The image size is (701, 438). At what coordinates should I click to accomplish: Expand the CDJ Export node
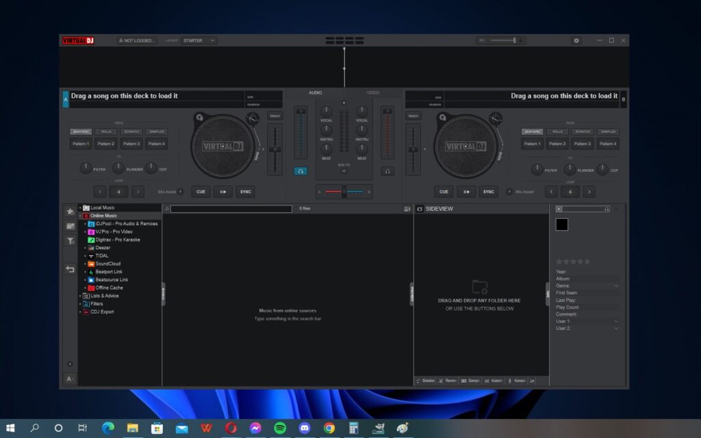tap(80, 312)
